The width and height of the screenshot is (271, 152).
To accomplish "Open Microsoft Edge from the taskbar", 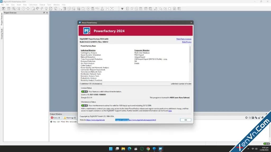I will [129, 149].
